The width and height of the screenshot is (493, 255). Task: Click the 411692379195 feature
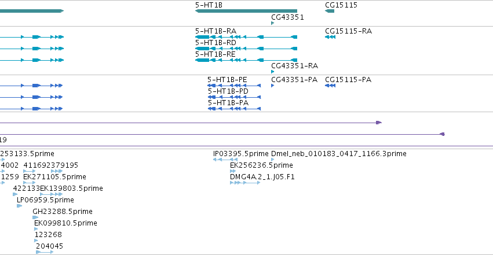(x=43, y=171)
